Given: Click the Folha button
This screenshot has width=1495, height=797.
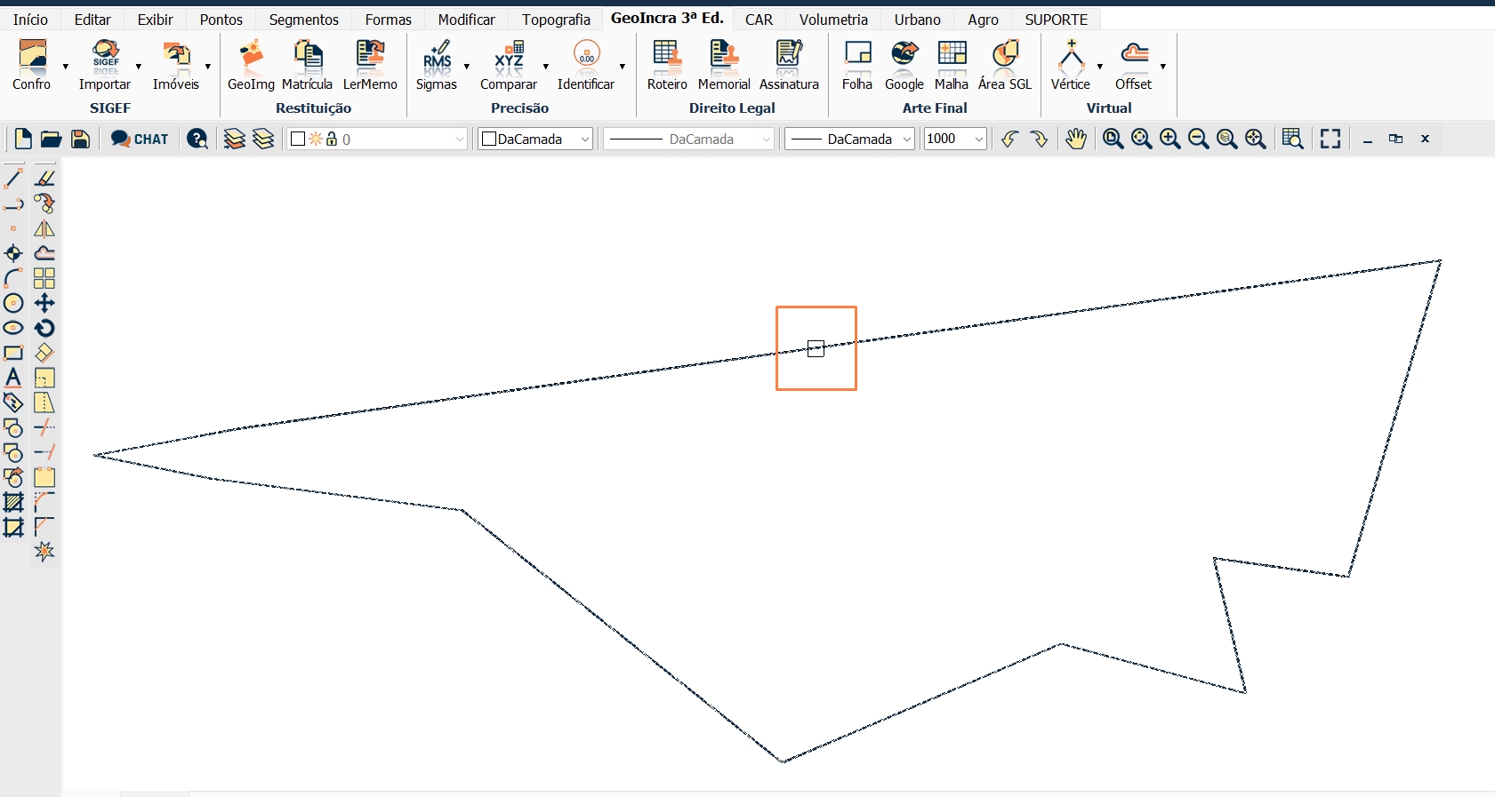Looking at the screenshot, I should (857, 66).
